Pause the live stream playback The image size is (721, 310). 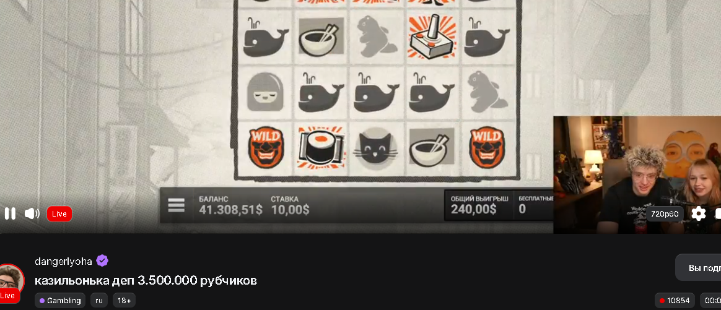pyautogui.click(x=10, y=213)
